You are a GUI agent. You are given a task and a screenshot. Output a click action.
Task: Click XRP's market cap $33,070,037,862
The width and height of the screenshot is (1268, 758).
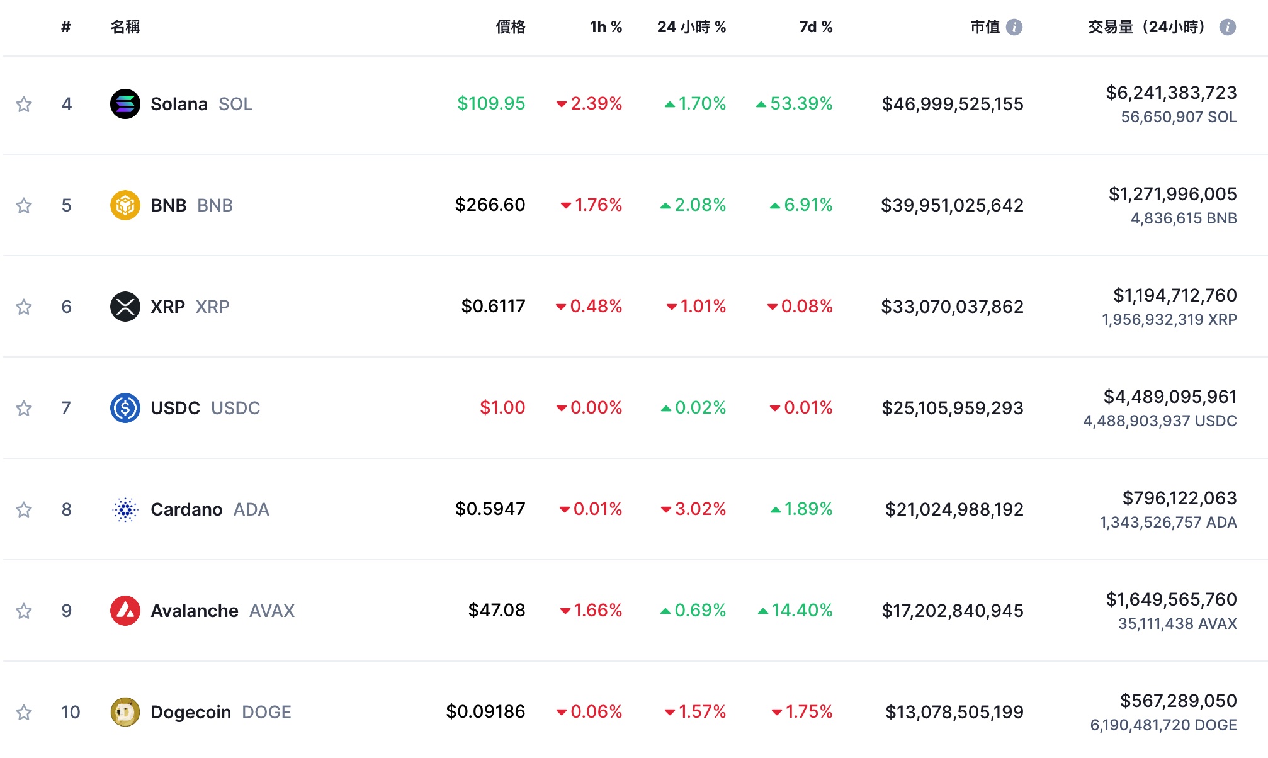(x=952, y=307)
